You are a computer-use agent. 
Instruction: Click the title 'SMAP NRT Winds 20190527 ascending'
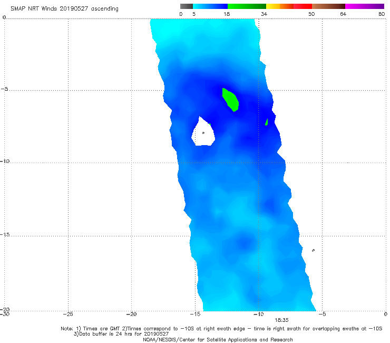[x=64, y=8]
